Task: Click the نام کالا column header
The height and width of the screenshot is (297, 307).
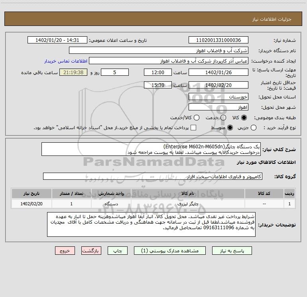Action: (x=188, y=193)
